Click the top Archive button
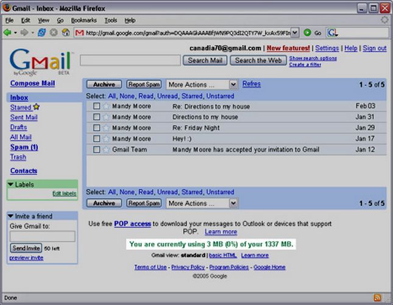 (104, 85)
